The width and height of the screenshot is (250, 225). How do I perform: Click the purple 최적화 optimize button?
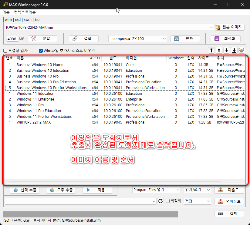(226, 39)
